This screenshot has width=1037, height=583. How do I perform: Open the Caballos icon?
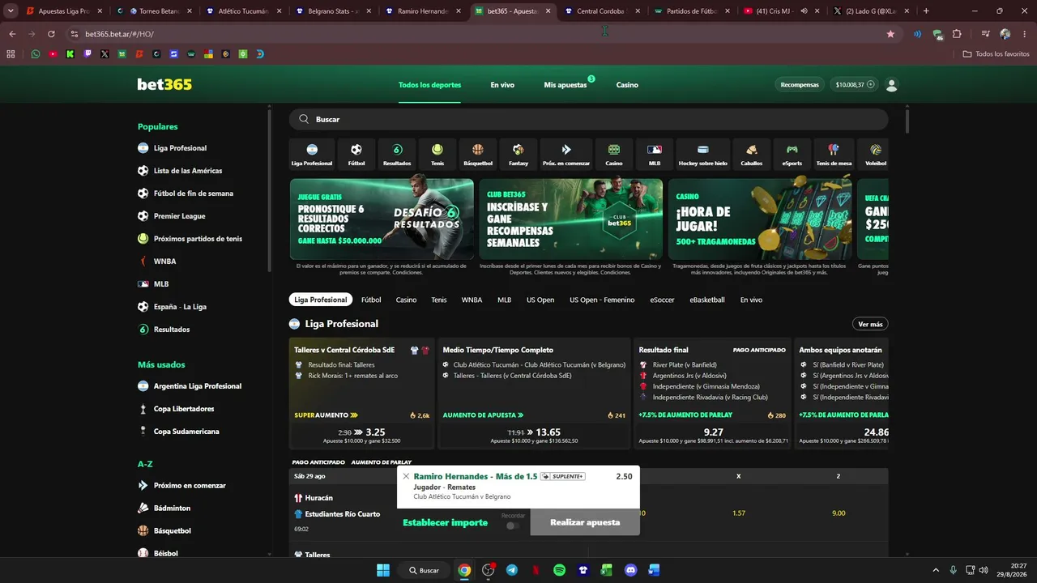click(x=752, y=154)
